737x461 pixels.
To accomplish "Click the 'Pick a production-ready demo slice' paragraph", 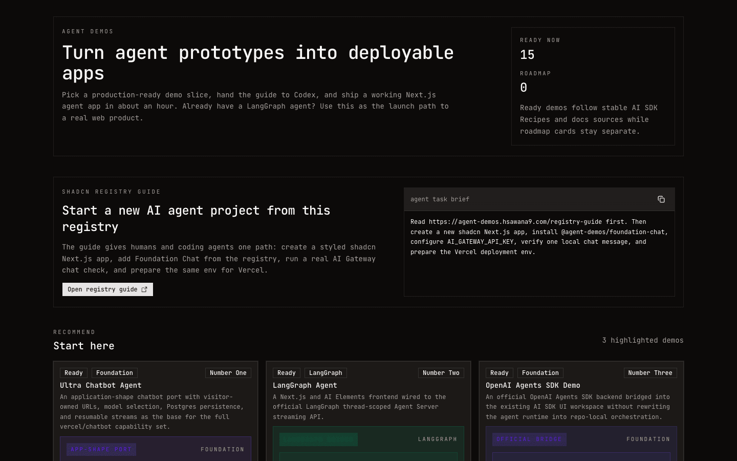I will (255, 107).
